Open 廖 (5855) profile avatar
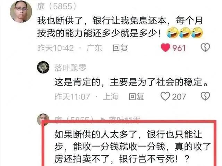The width and height of the screenshot is (222, 166). [x=21, y=11]
